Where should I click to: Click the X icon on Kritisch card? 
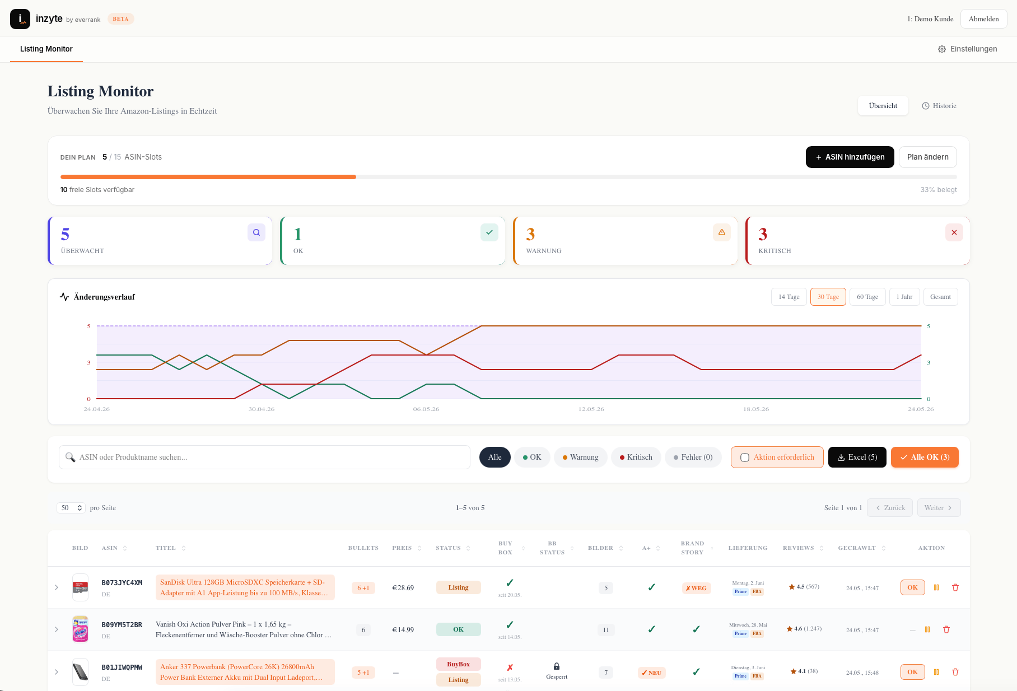954,232
